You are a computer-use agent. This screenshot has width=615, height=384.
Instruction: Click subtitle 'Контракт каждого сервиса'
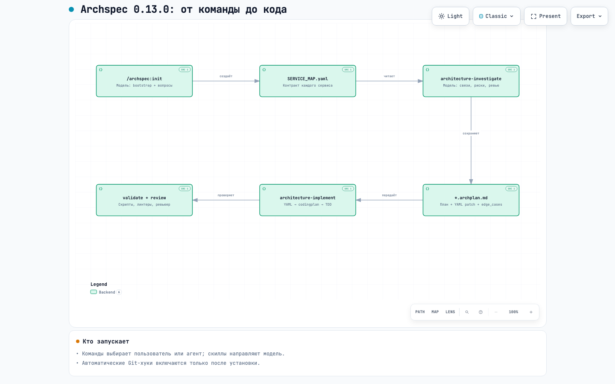pos(307,85)
